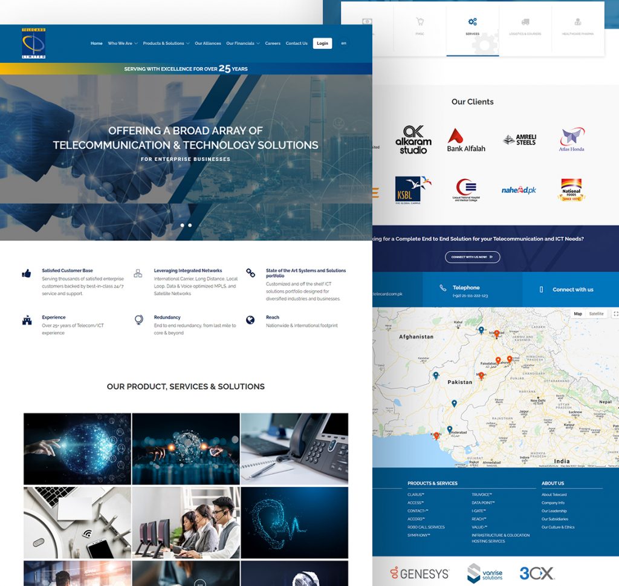Expand the Who We Are dropdown arrow
This screenshot has height=586, width=619.
(x=136, y=44)
